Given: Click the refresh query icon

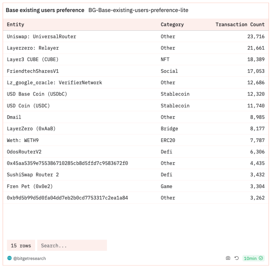Looking at the screenshot, I should [x=237, y=258].
